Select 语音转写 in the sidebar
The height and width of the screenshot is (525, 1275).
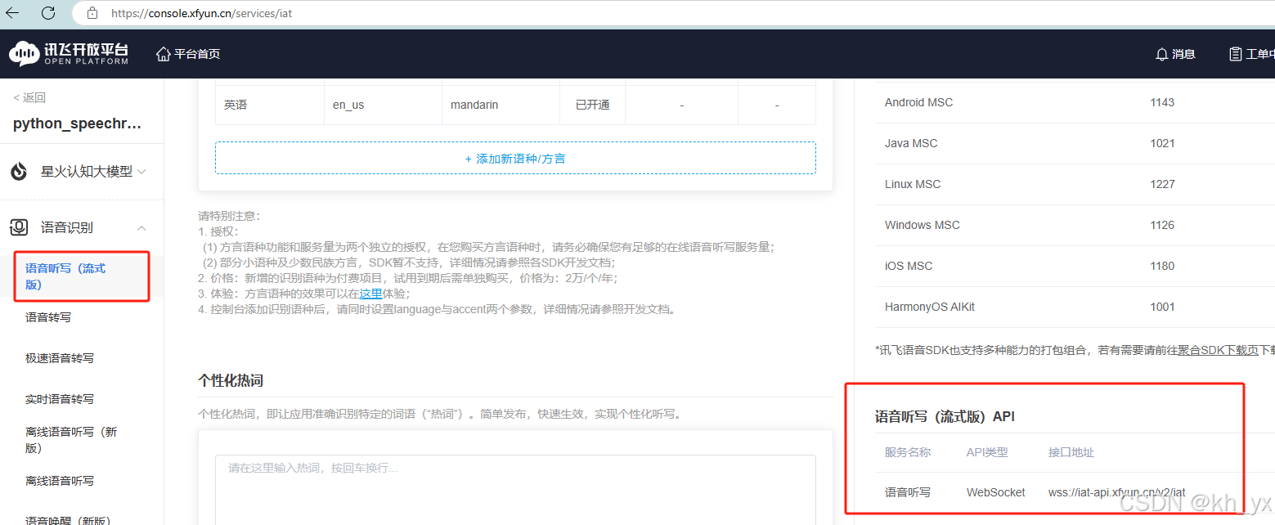[48, 317]
